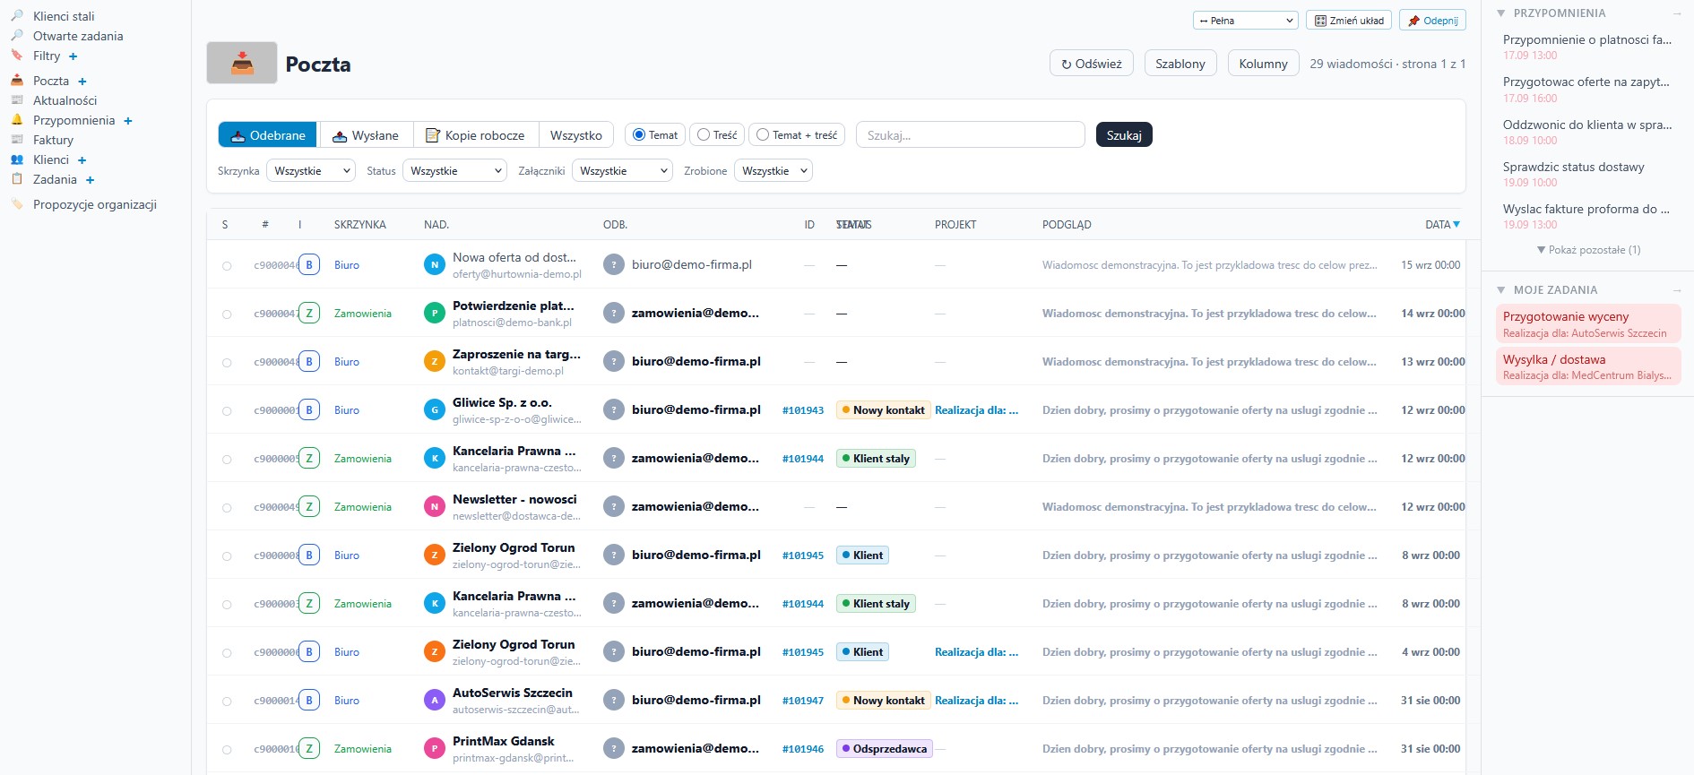
Task: Switch to the Wysłane tab
Action: coord(366,135)
